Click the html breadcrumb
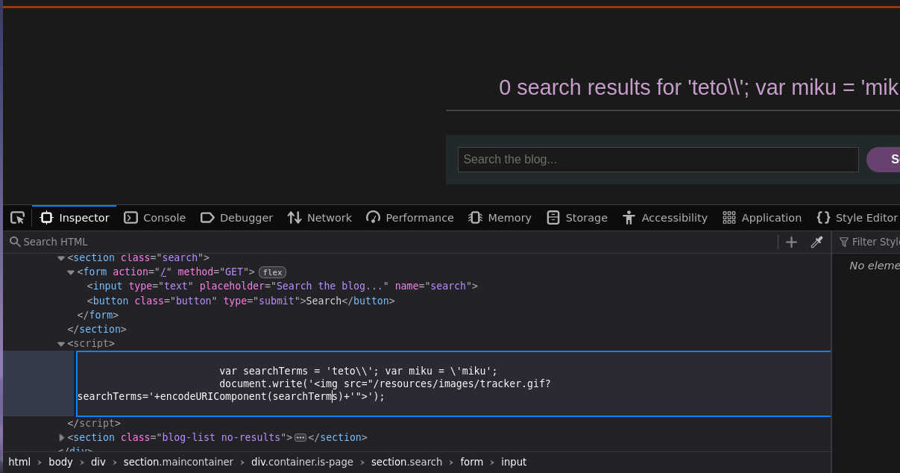 [19, 462]
